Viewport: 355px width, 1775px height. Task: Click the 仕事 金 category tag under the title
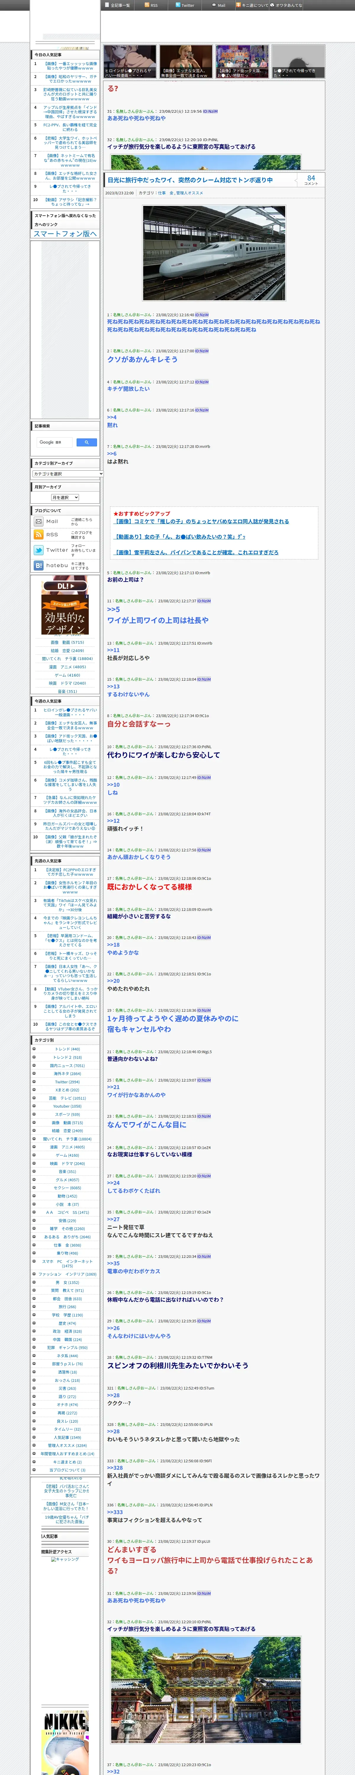[165, 193]
